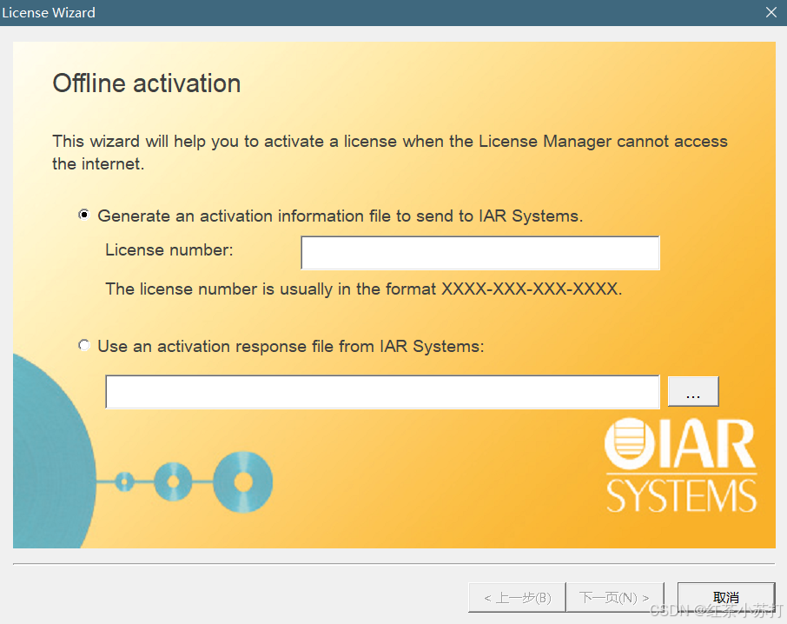Click the IAR Systems logo
Viewport: 787px width, 624px height.
pos(681,465)
